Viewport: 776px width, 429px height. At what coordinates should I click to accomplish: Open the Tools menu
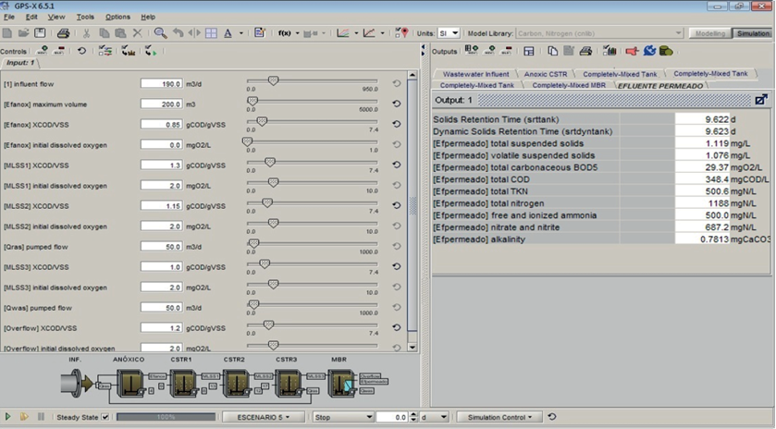click(x=85, y=17)
